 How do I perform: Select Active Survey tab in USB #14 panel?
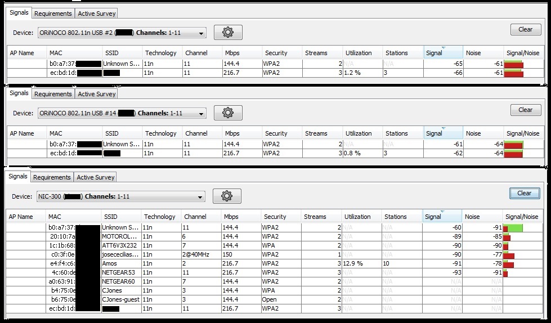96,94
